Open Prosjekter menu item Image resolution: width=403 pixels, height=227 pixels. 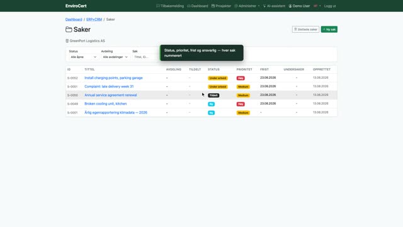click(x=221, y=6)
